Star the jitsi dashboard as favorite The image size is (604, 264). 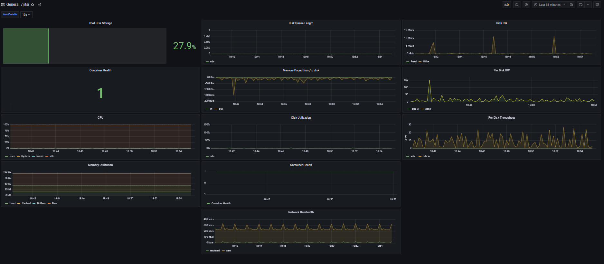point(33,5)
